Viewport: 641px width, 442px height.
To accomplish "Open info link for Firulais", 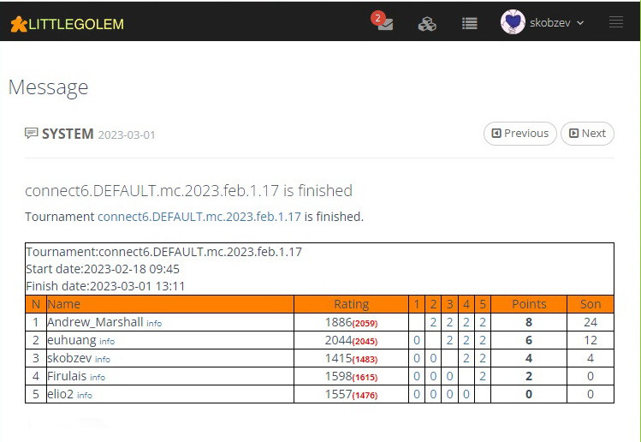I will (x=98, y=377).
